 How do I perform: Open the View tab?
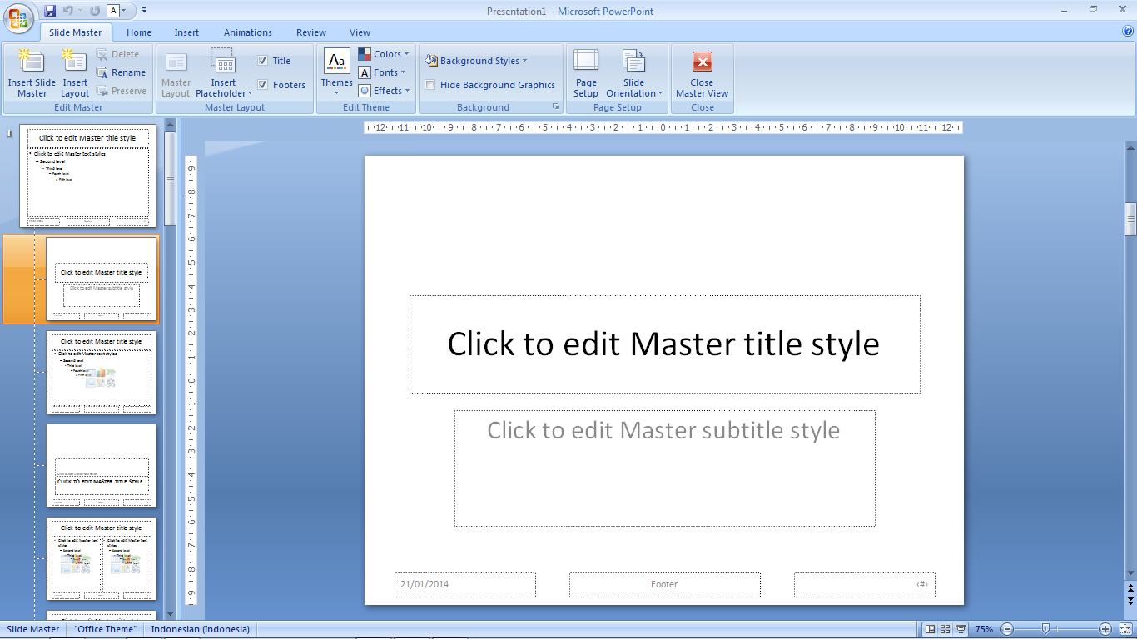point(360,32)
